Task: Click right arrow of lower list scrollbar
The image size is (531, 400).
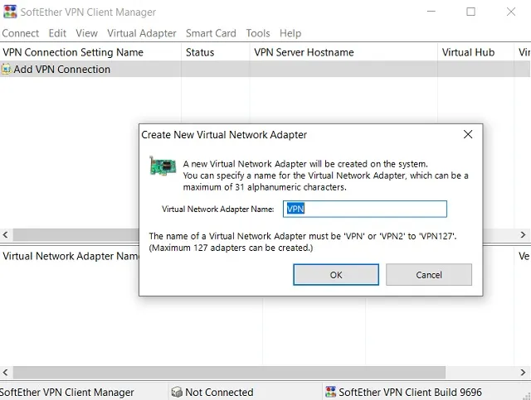Action: pyautogui.click(x=524, y=373)
